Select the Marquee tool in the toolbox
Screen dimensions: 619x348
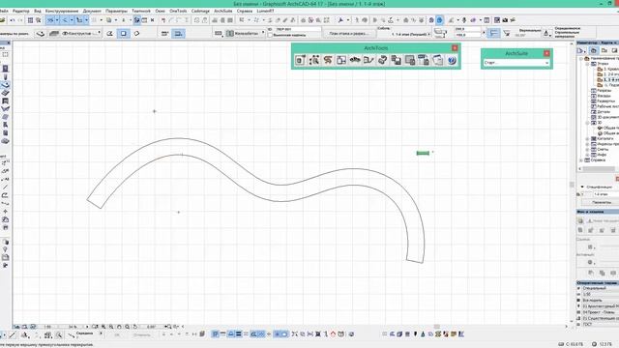[5, 55]
